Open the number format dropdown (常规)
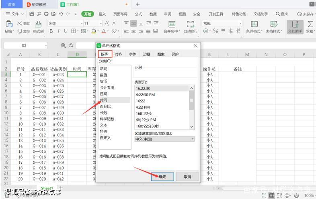Screen dimensions: 316x199 (x=240, y=24)
